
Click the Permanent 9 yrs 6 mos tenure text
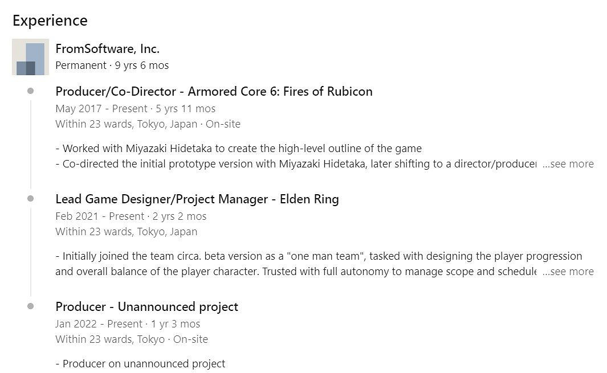pyautogui.click(x=112, y=65)
